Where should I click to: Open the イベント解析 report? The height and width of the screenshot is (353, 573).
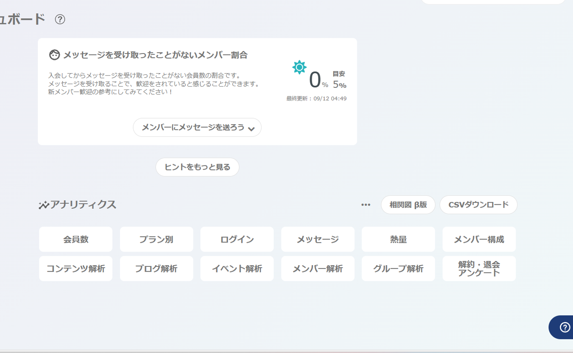(x=237, y=268)
